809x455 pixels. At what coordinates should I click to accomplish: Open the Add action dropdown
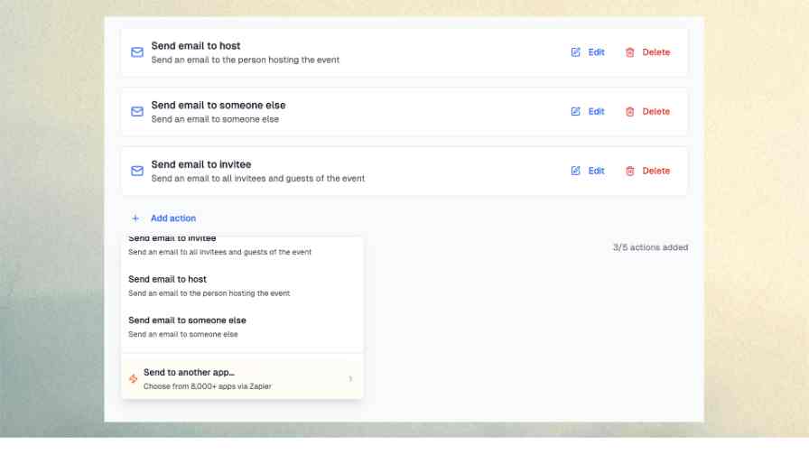172,218
